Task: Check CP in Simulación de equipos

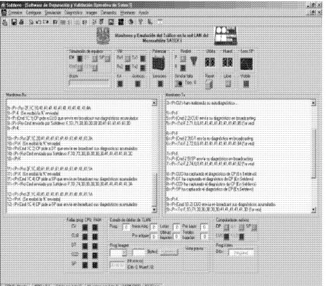Action: [x=80, y=58]
